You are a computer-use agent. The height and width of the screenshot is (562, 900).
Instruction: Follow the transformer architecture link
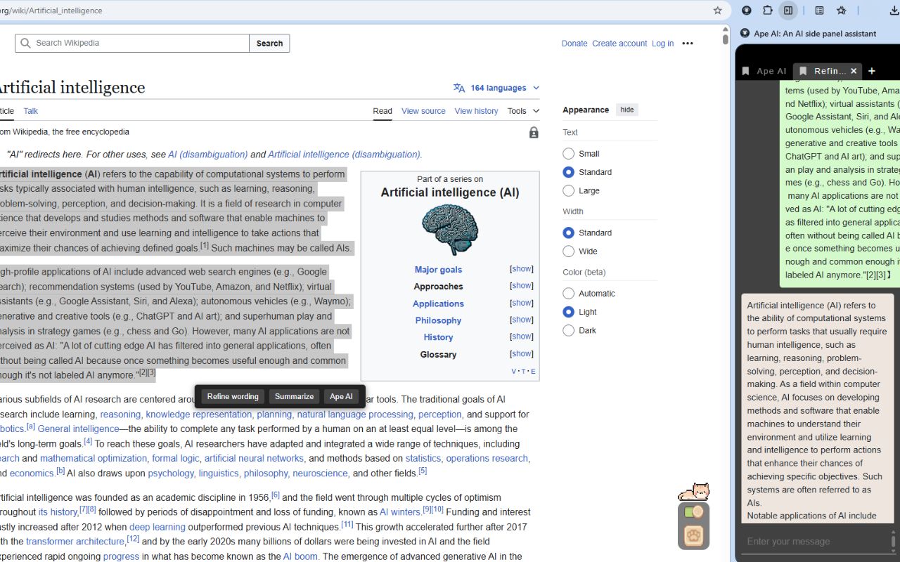tap(75, 542)
